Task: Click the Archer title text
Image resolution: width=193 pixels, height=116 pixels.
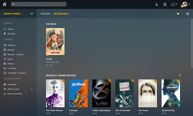Action: (x=49, y=59)
